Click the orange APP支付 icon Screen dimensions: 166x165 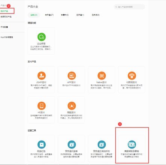point(72,76)
